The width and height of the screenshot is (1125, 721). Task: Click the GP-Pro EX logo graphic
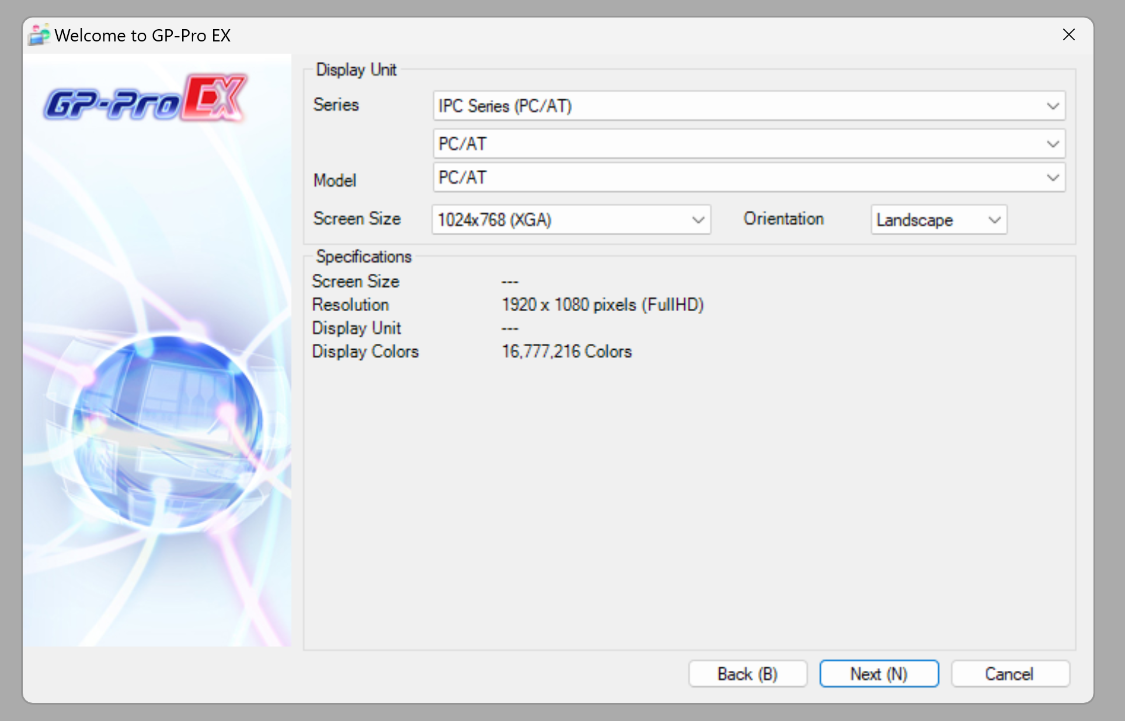pyautogui.click(x=146, y=99)
